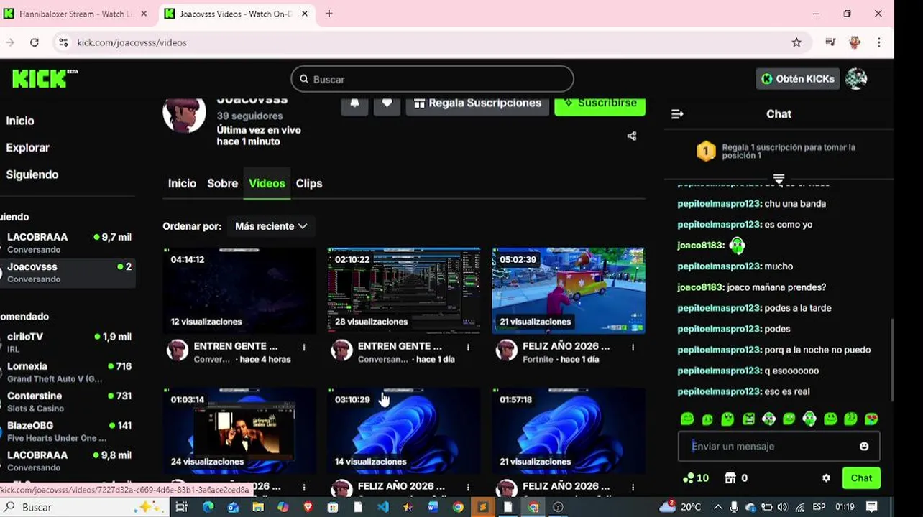Open Task View in the Windows taskbar
The width and height of the screenshot is (923, 517).
pyautogui.click(x=181, y=507)
